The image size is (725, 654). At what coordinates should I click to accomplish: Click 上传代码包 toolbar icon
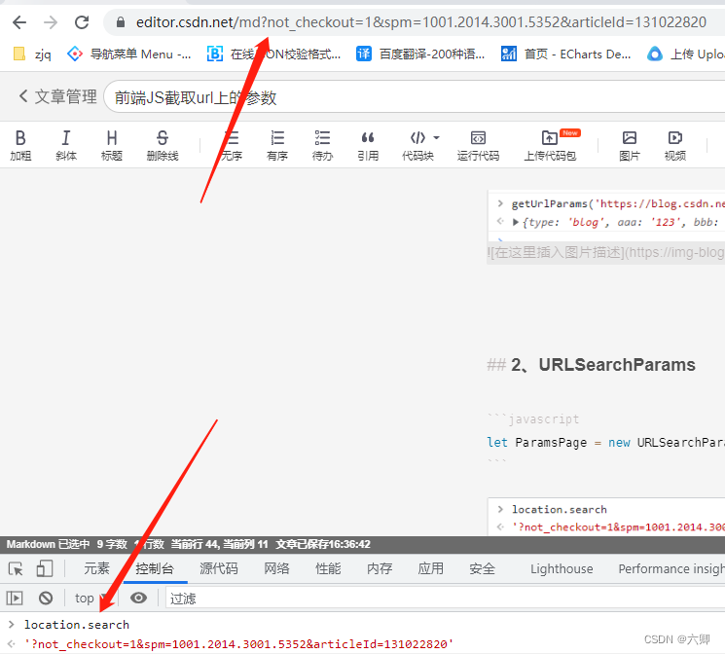click(550, 145)
